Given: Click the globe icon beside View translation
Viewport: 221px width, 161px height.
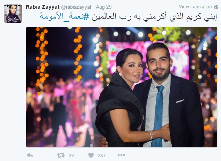Looking at the screenshot, I should pos(216,7).
